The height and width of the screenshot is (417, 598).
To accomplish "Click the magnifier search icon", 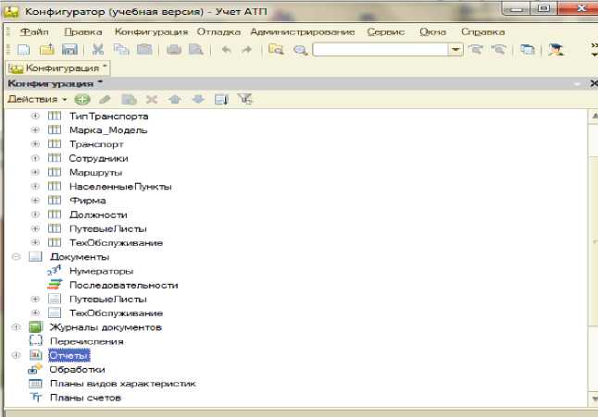I will coord(301,50).
